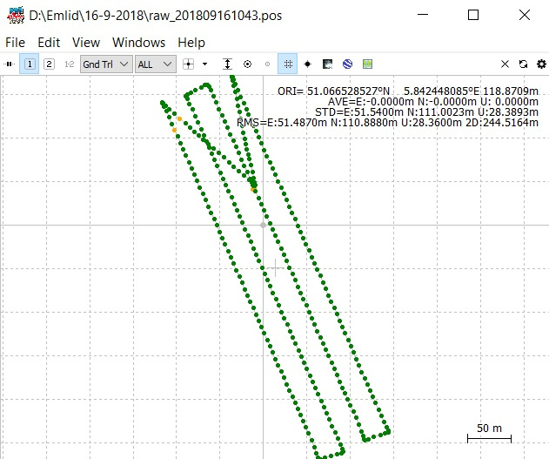Toggle solution 2 display button
549x459 pixels.
coord(49,64)
